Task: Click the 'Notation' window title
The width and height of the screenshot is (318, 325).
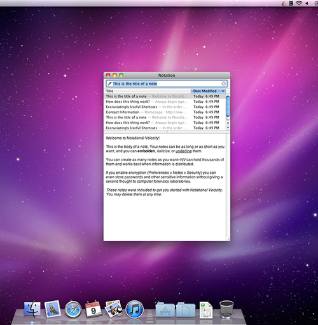Action: 167,76
